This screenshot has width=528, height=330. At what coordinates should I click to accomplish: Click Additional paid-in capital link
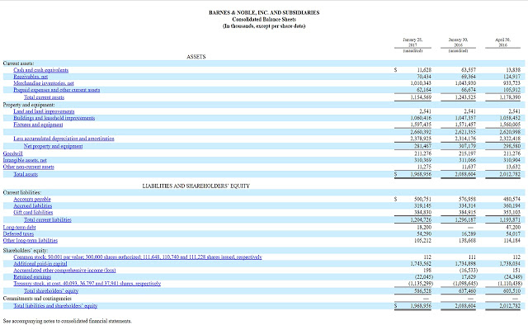(x=40, y=264)
